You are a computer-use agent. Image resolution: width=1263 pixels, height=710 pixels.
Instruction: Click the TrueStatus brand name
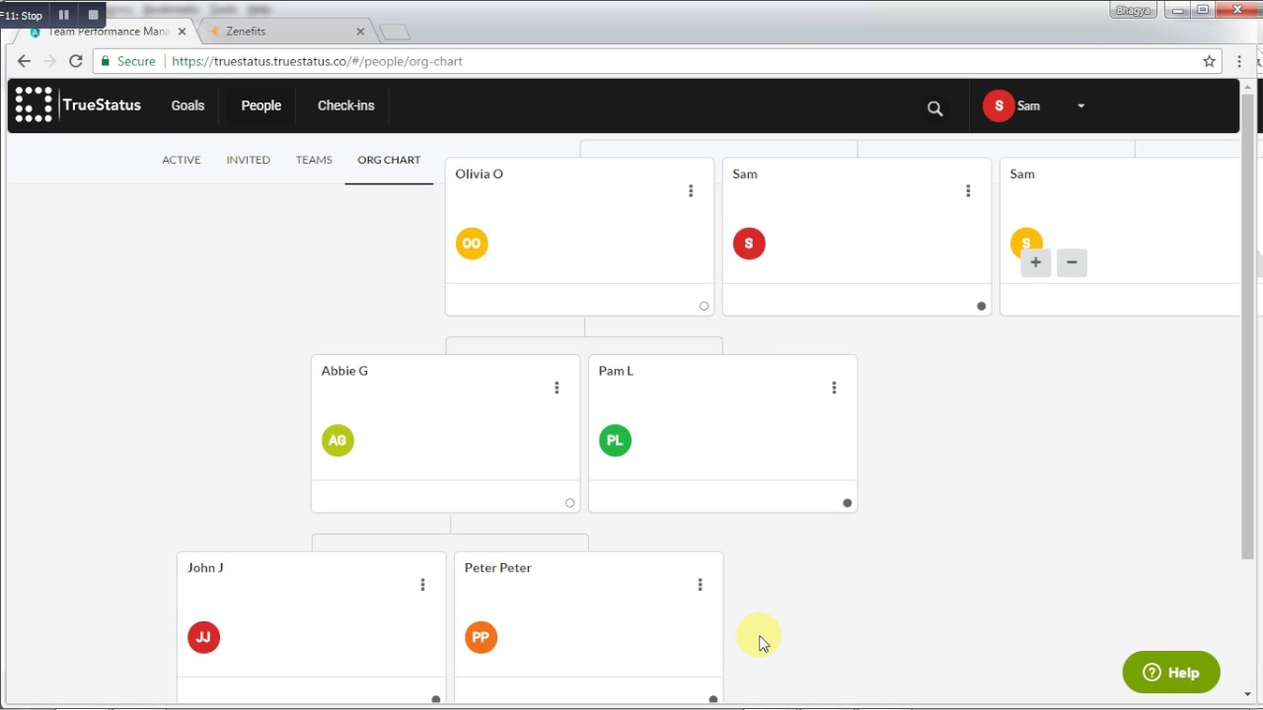coord(102,105)
